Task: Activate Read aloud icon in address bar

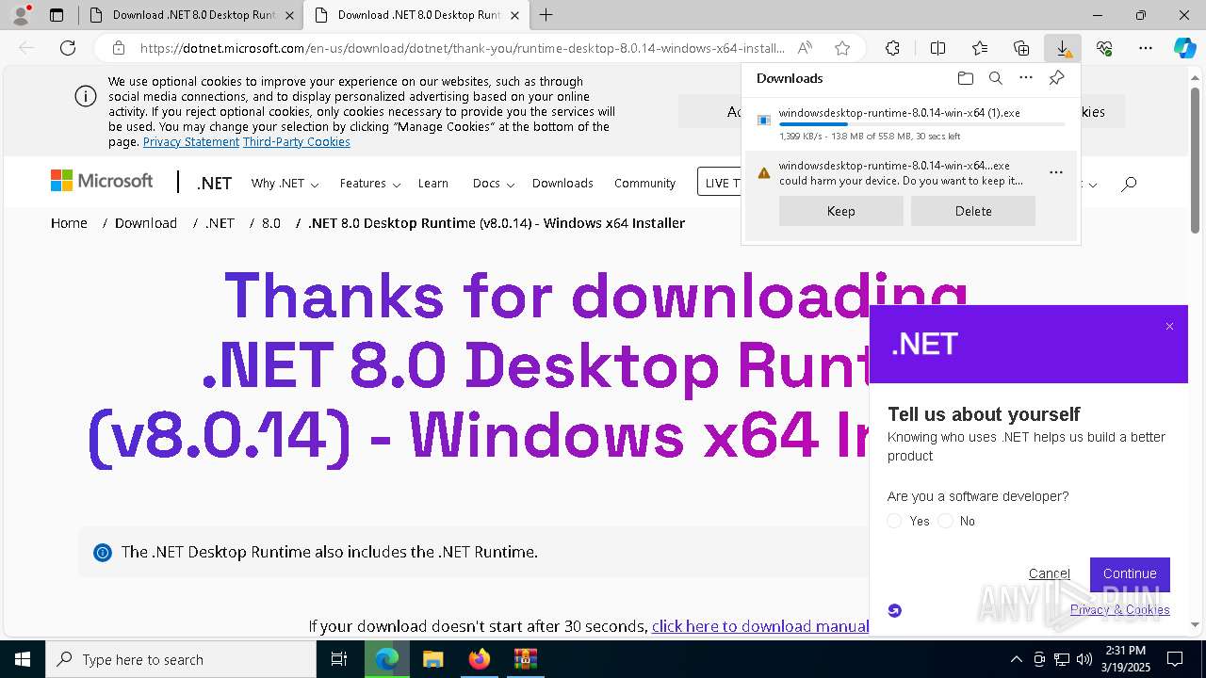Action: [805, 48]
